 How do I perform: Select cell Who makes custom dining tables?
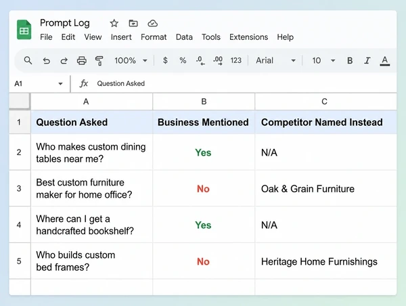point(91,152)
